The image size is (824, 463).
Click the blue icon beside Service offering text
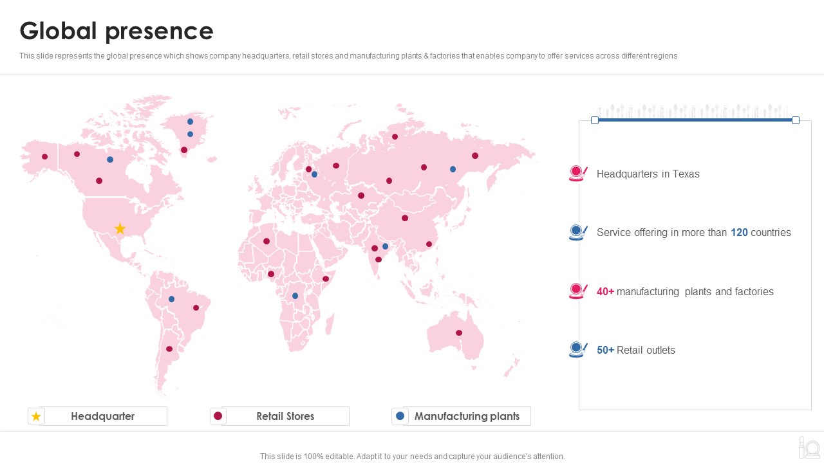[578, 232]
